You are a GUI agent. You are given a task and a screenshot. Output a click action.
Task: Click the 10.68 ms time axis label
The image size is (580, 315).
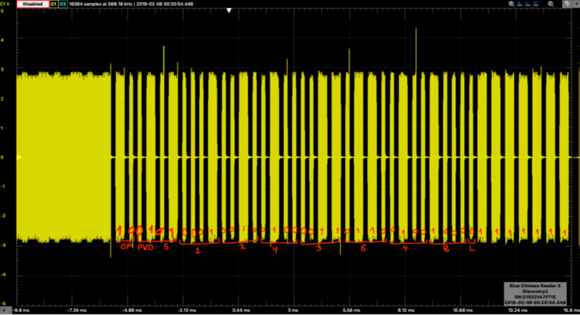coord(462,310)
